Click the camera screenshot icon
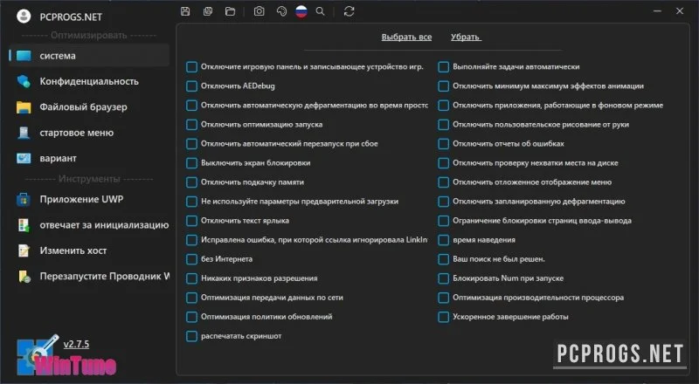Image resolution: width=699 pixels, height=384 pixels. pos(259,11)
